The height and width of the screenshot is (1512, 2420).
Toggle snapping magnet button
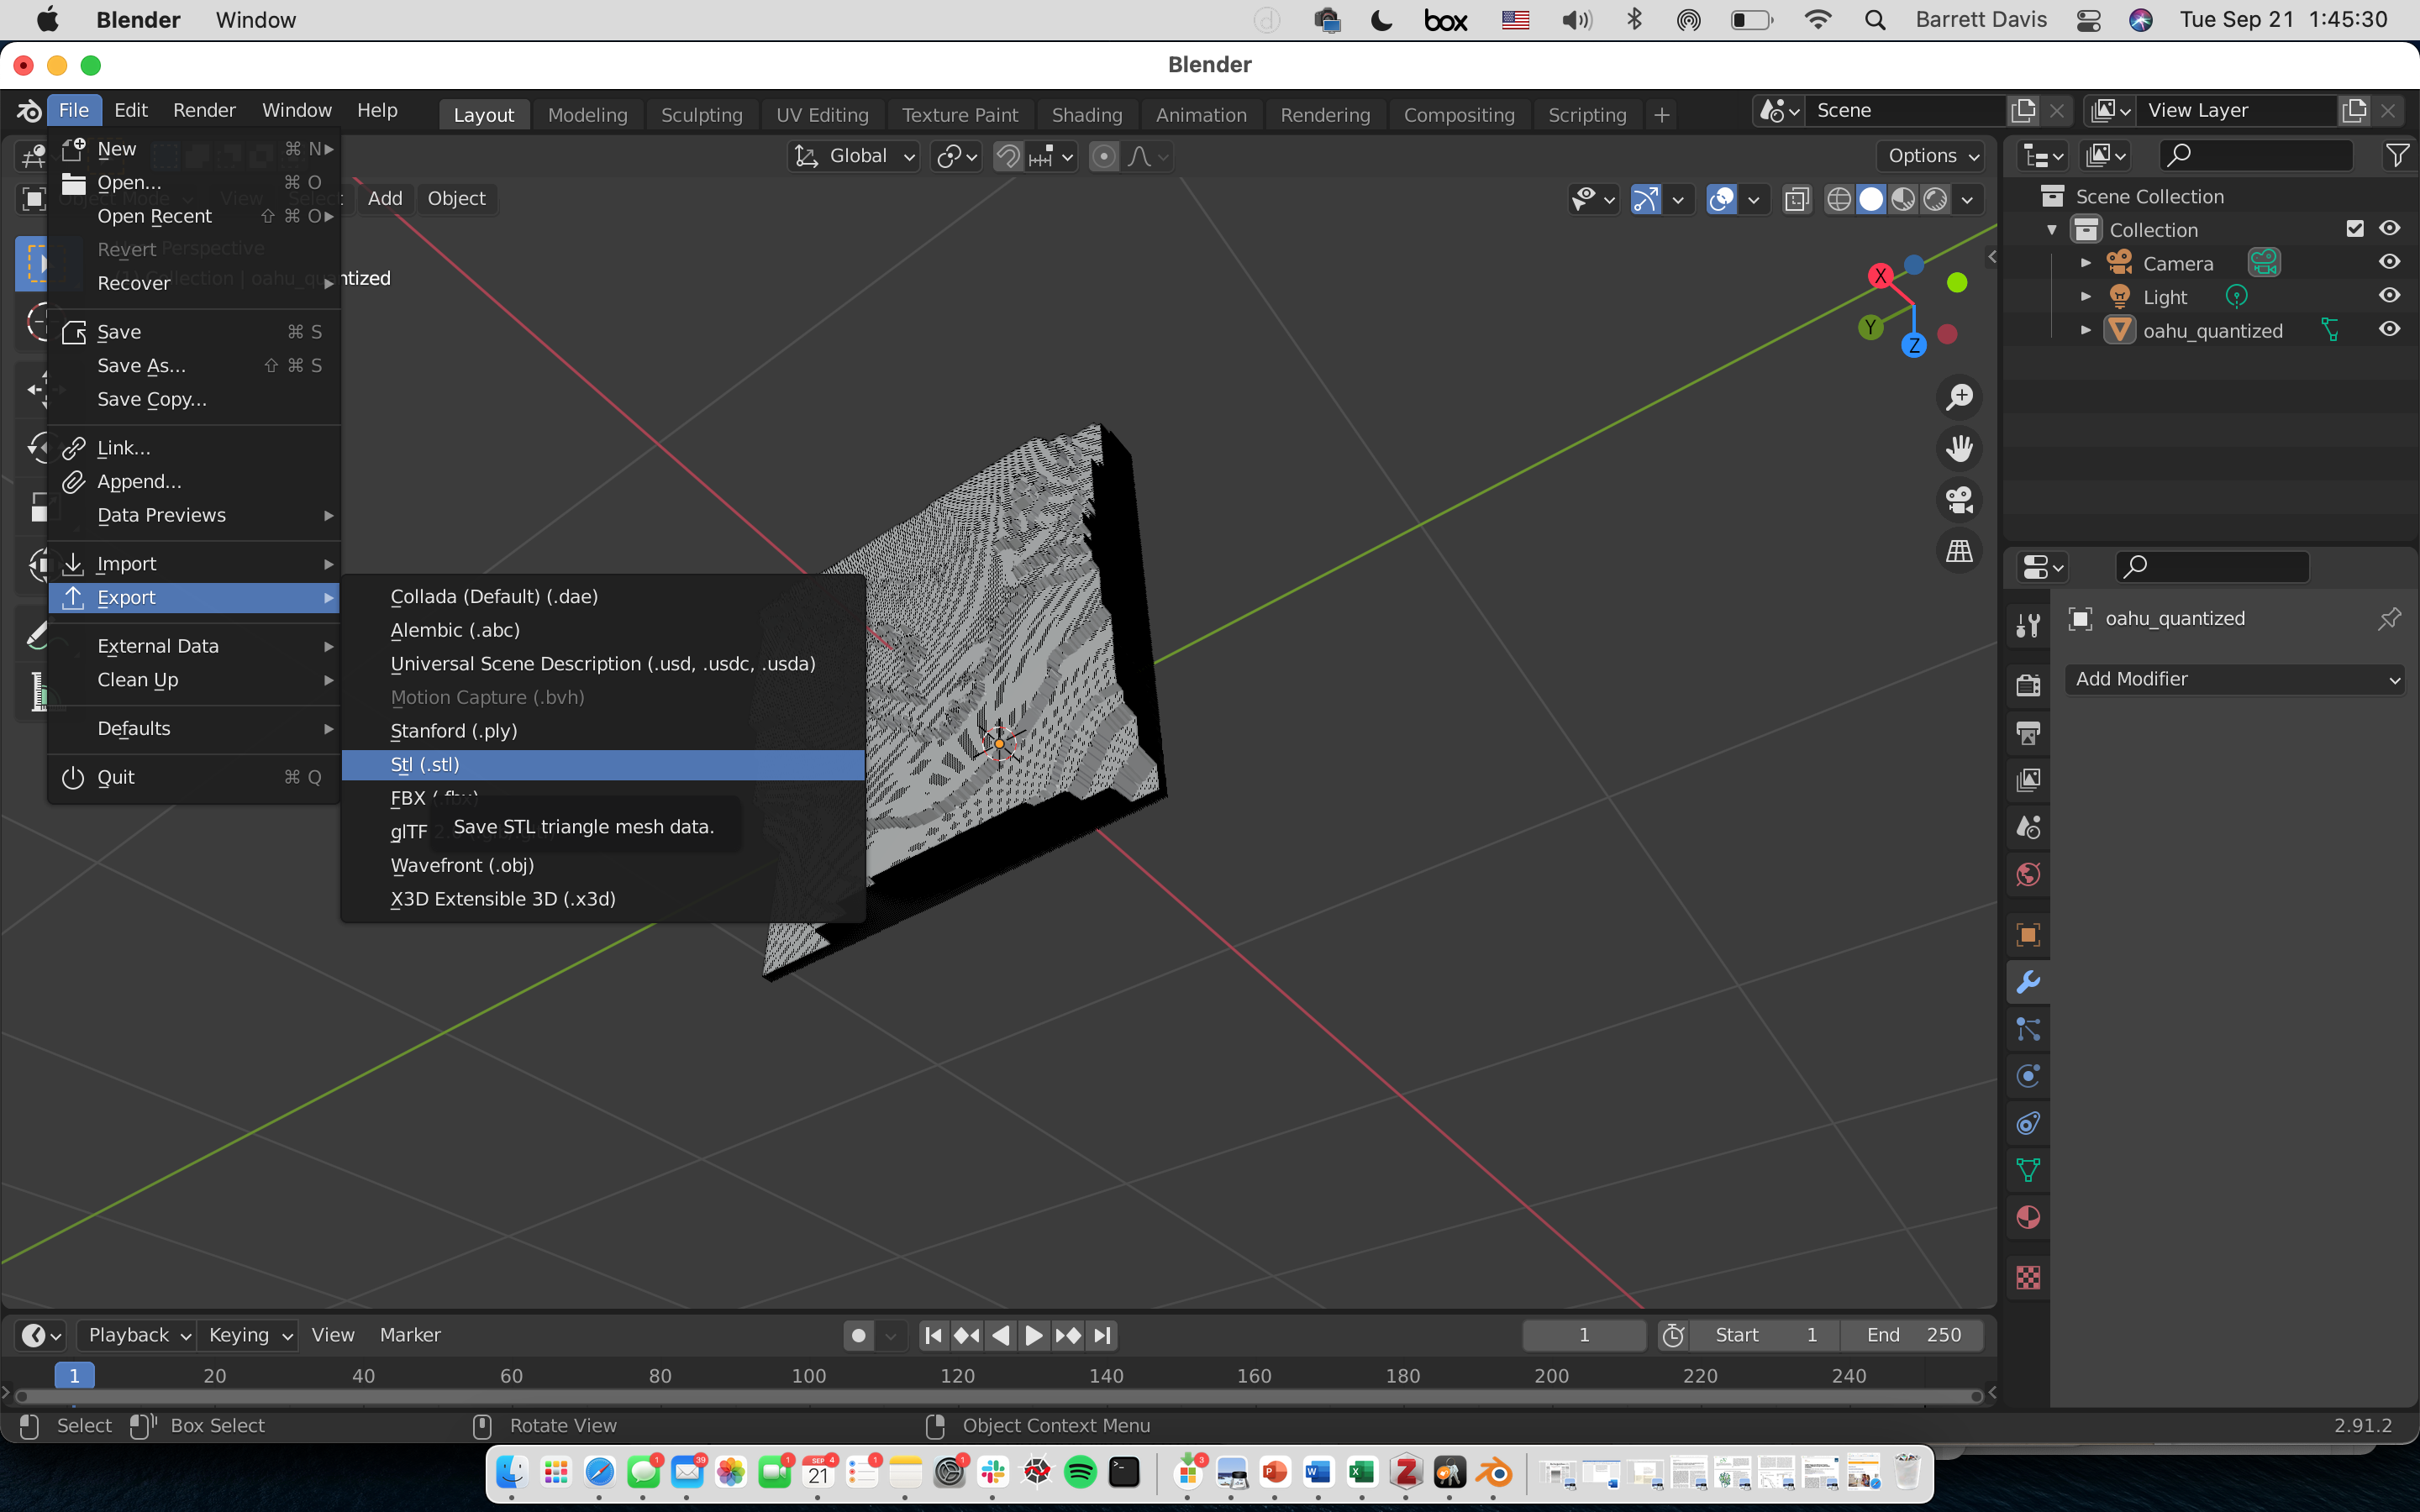(1008, 156)
